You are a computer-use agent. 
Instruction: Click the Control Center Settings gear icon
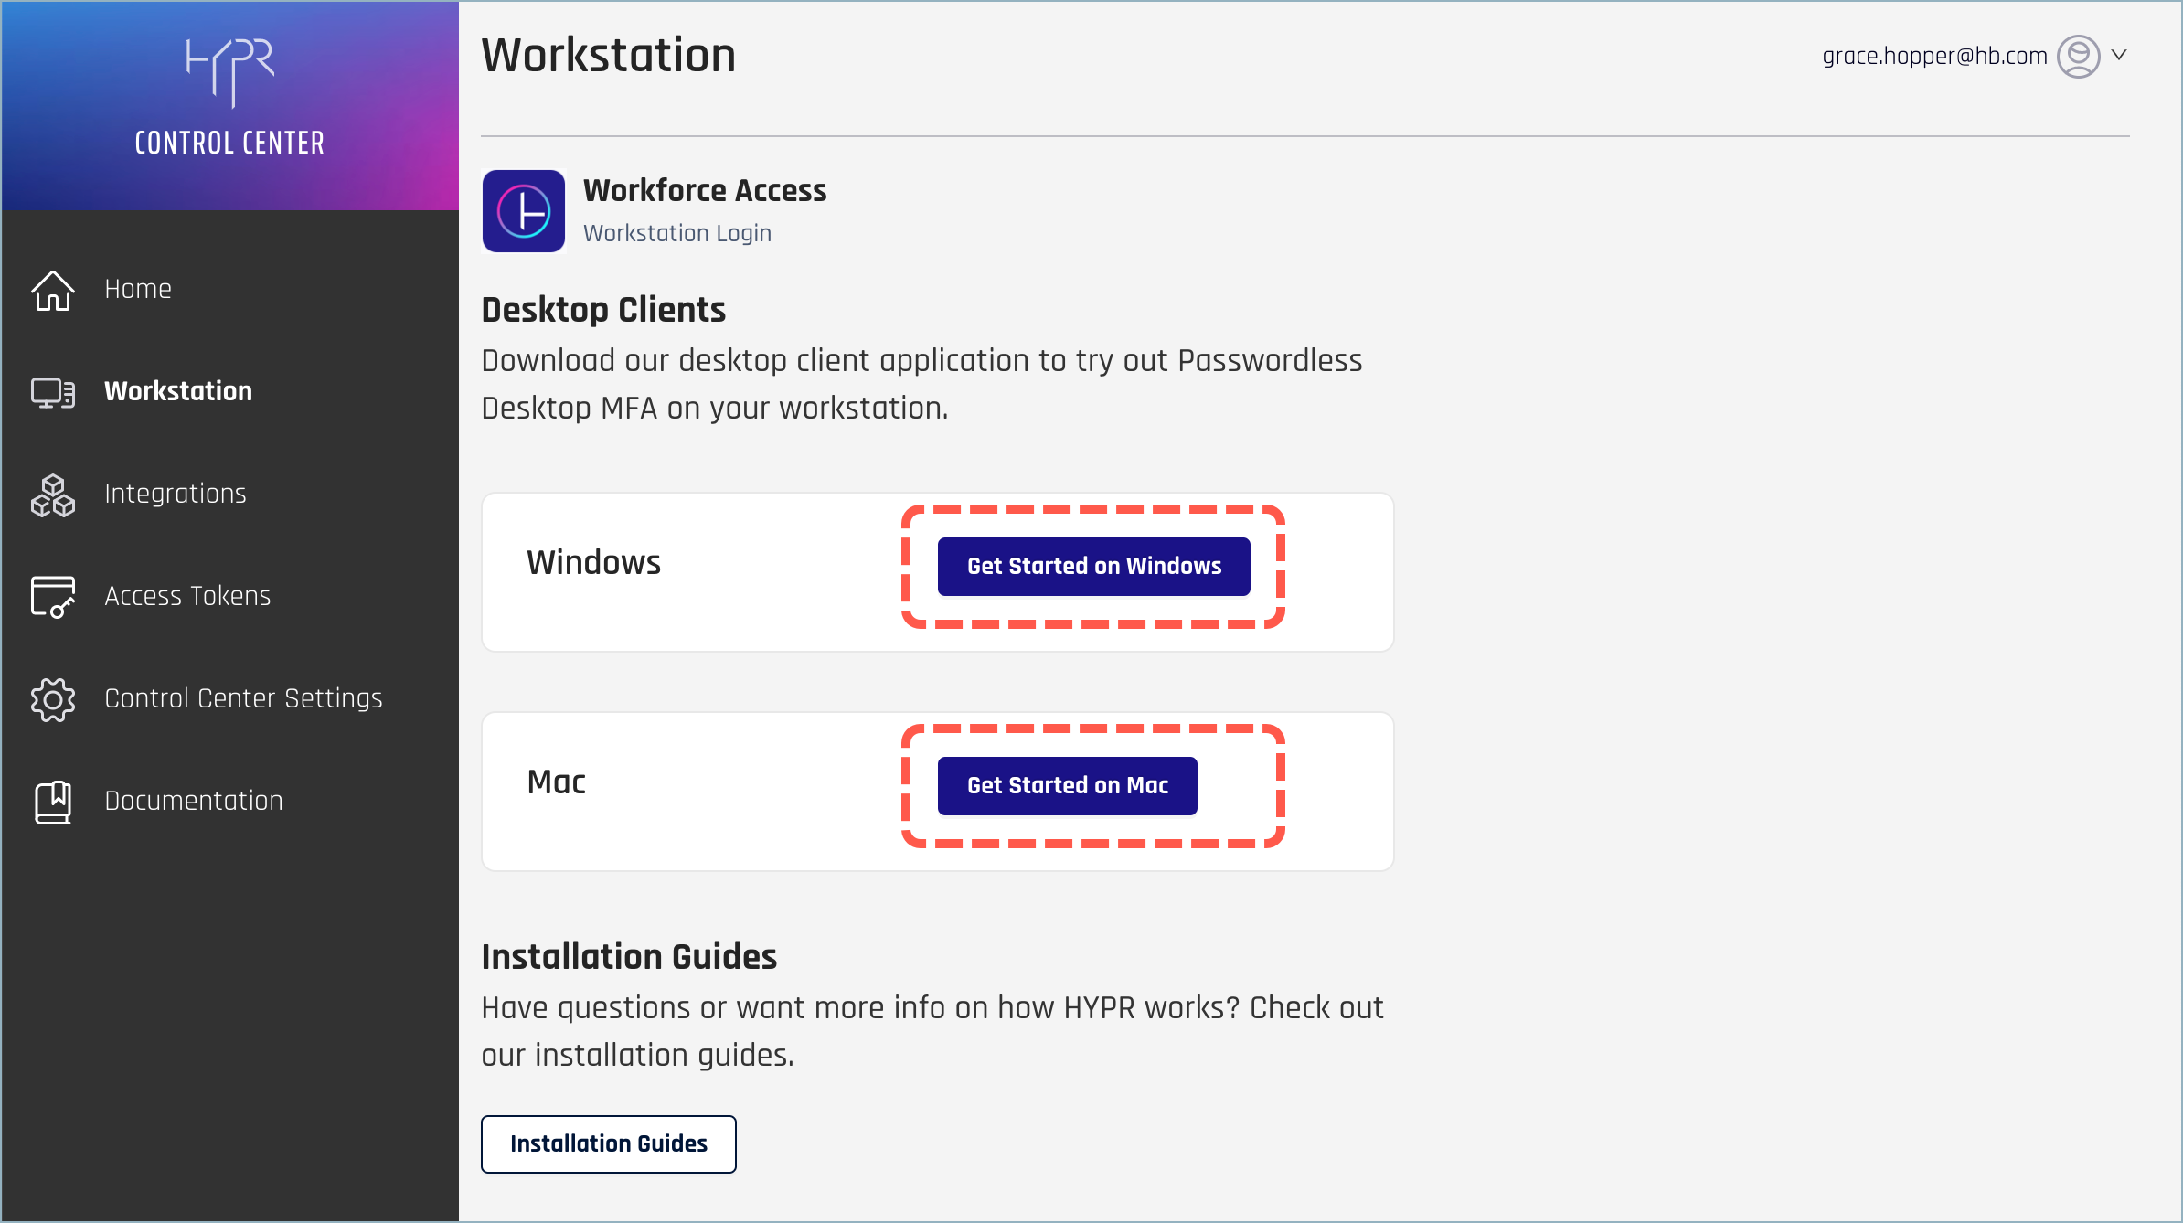[x=53, y=699]
